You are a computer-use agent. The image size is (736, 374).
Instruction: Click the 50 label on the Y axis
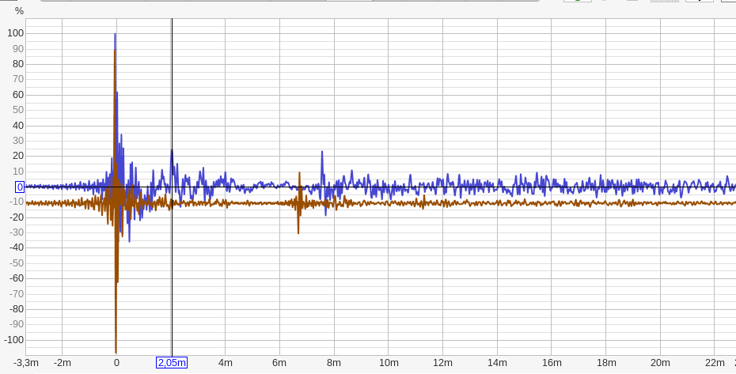[18, 110]
